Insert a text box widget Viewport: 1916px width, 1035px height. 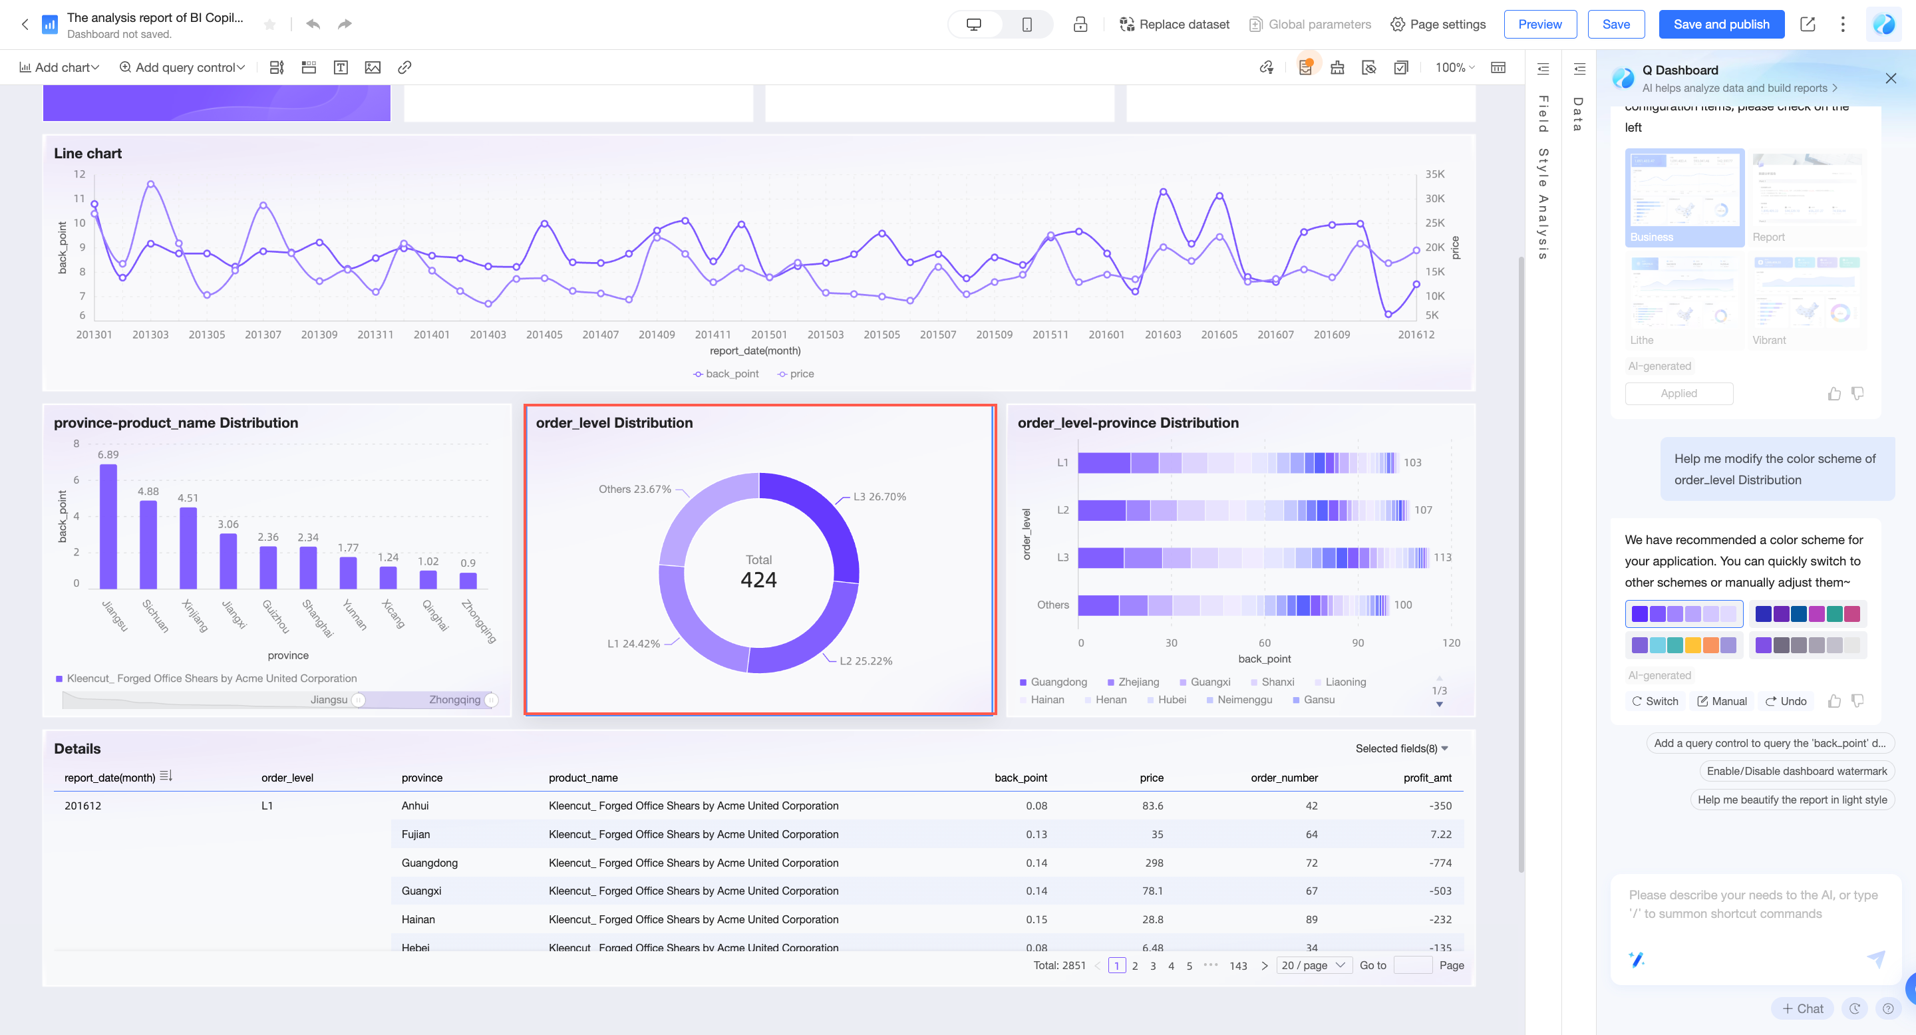pos(341,68)
